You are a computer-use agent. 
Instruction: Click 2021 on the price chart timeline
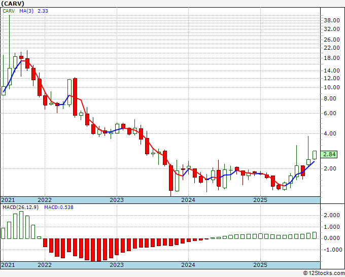pos(8,200)
